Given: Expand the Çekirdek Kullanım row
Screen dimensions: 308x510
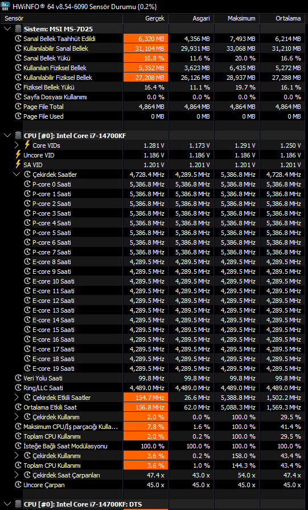Looking at the screenshot, I should click(x=17, y=417).
